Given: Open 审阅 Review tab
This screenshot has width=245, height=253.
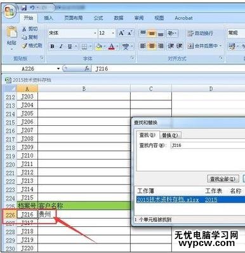Looking at the screenshot, I should (x=139, y=18).
